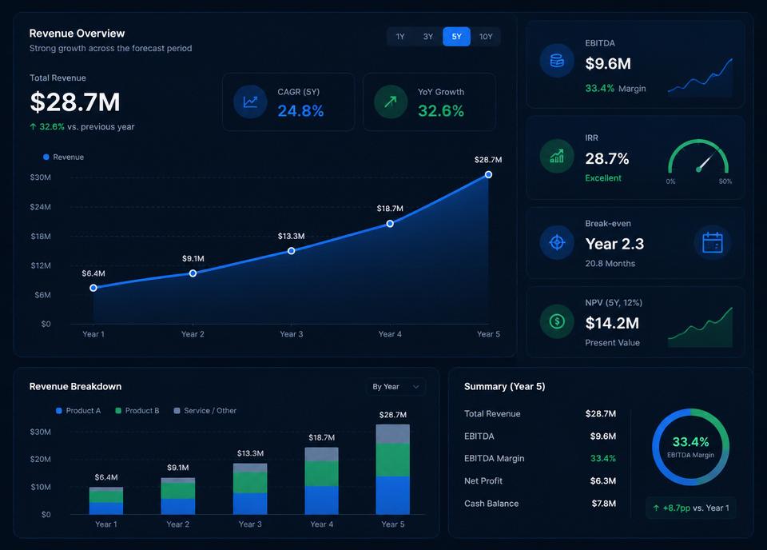Click the Present Value label
The height and width of the screenshot is (550, 767).
tap(613, 342)
